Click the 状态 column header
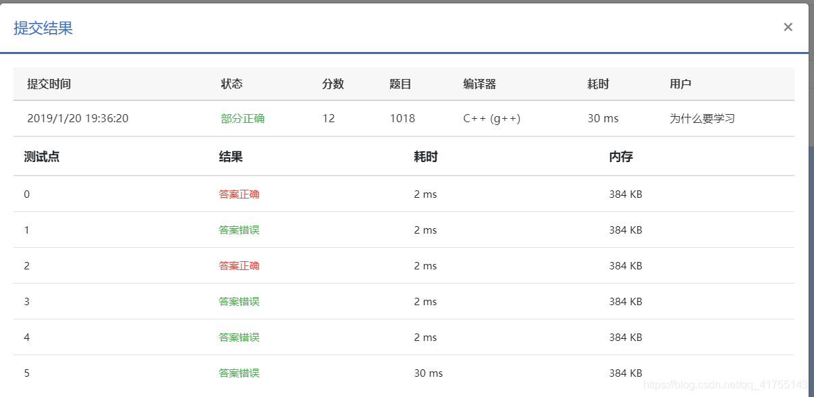The image size is (814, 397). tap(232, 84)
